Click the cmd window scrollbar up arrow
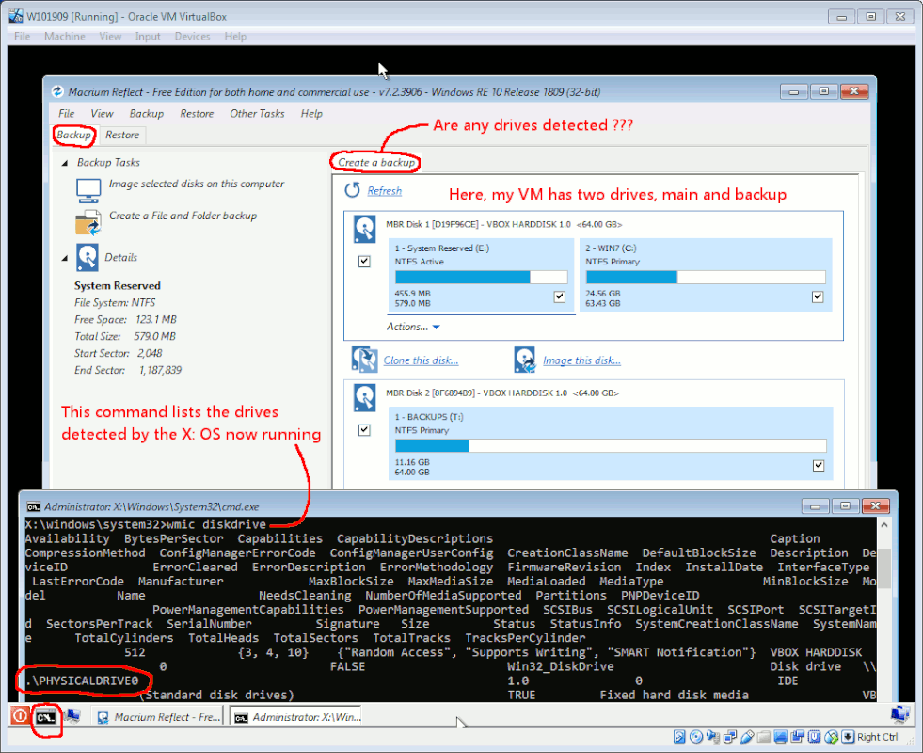The height and width of the screenshot is (753, 923). (x=884, y=524)
